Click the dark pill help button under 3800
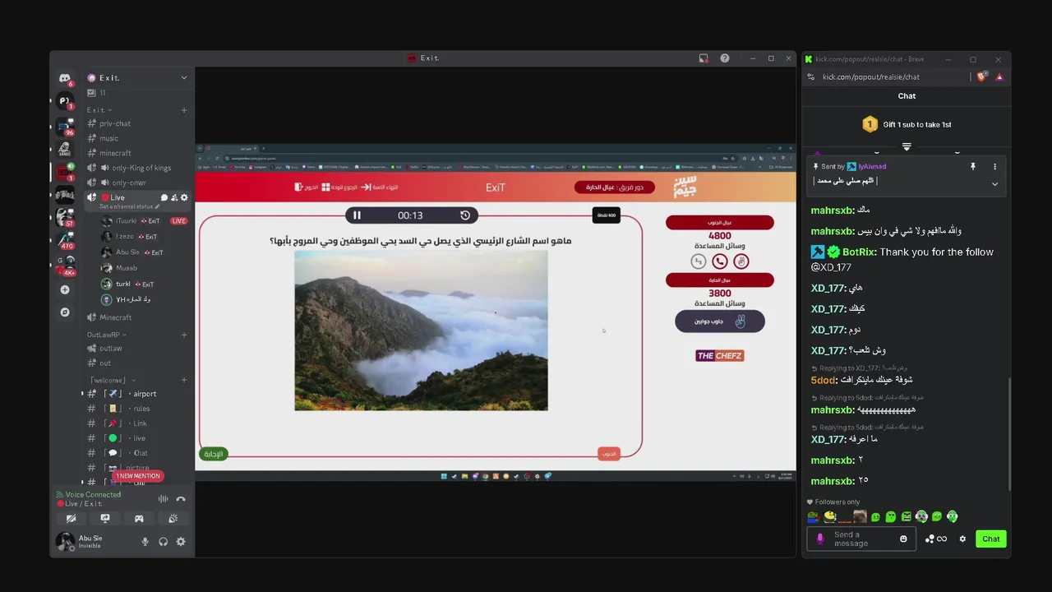The height and width of the screenshot is (592, 1052). (720, 321)
